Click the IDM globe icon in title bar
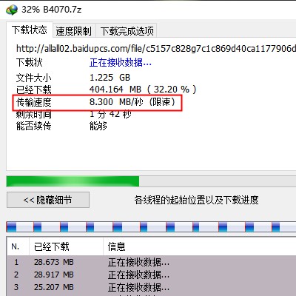The image size is (296, 296). click(x=12, y=10)
